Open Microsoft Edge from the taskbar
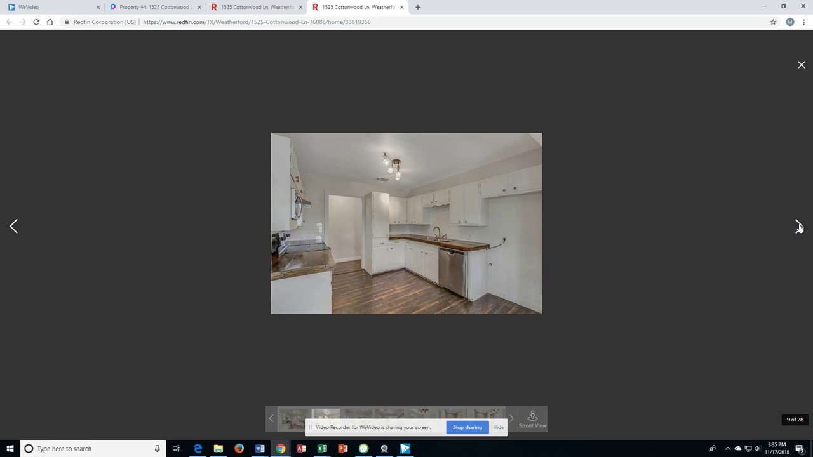Viewport: 813px width, 457px height. tap(198, 449)
